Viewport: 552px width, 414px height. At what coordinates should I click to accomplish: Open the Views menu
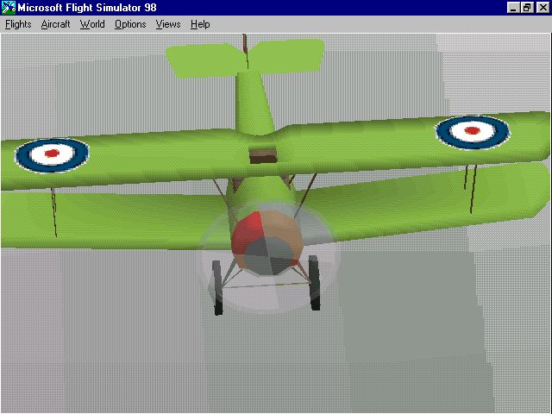coord(168,24)
